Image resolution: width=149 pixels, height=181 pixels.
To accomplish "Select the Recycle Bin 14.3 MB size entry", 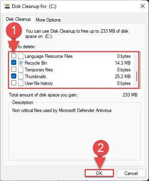I will point(123,63).
